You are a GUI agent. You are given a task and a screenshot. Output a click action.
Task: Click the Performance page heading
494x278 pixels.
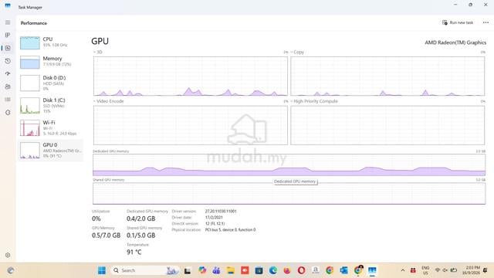coord(34,23)
